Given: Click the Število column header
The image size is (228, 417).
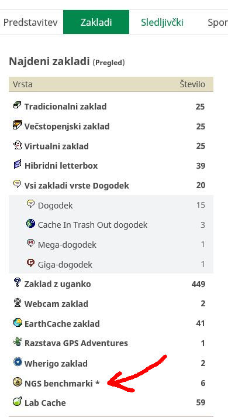Looking at the screenshot, I should pos(192,84).
